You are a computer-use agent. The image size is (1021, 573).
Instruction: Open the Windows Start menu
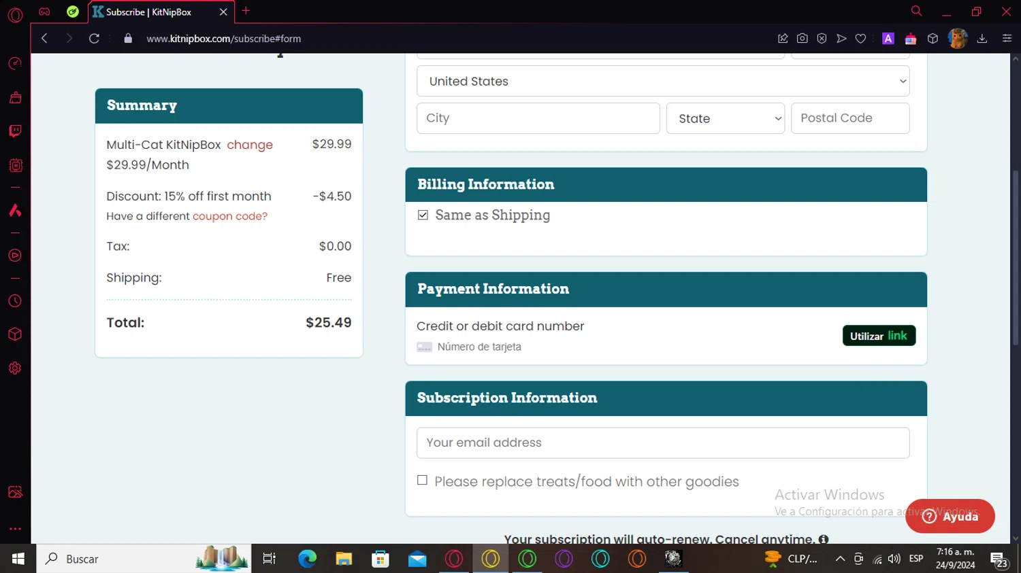[18, 559]
